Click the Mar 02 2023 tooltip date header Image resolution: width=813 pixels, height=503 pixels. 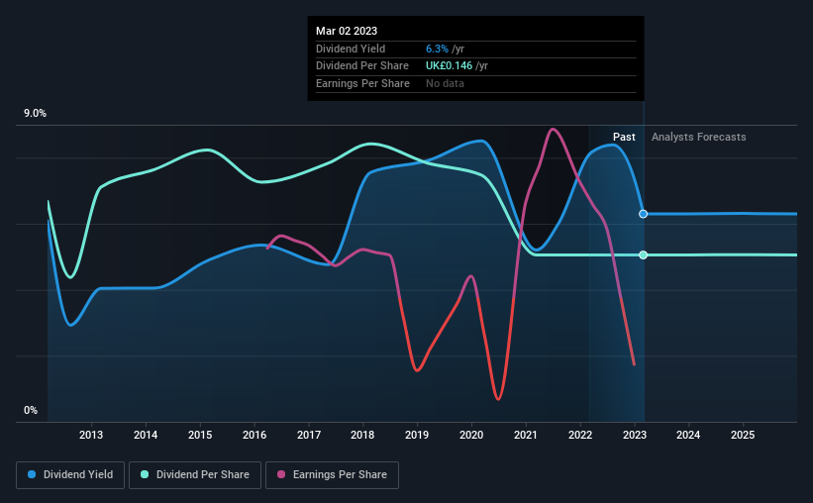coord(347,31)
